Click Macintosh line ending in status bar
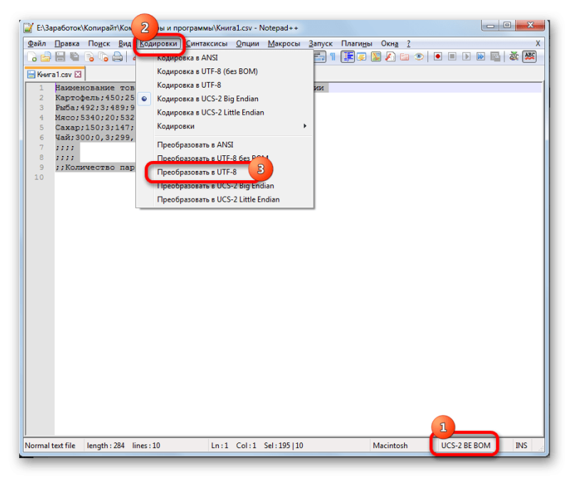 click(390, 445)
